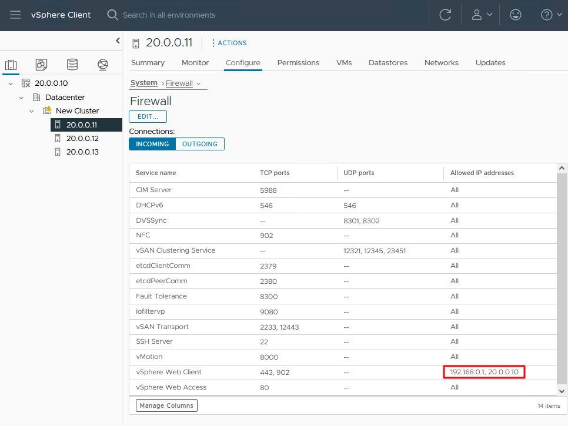This screenshot has width=568, height=426.
Task: Select the CIM Server row
Action: click(343, 190)
